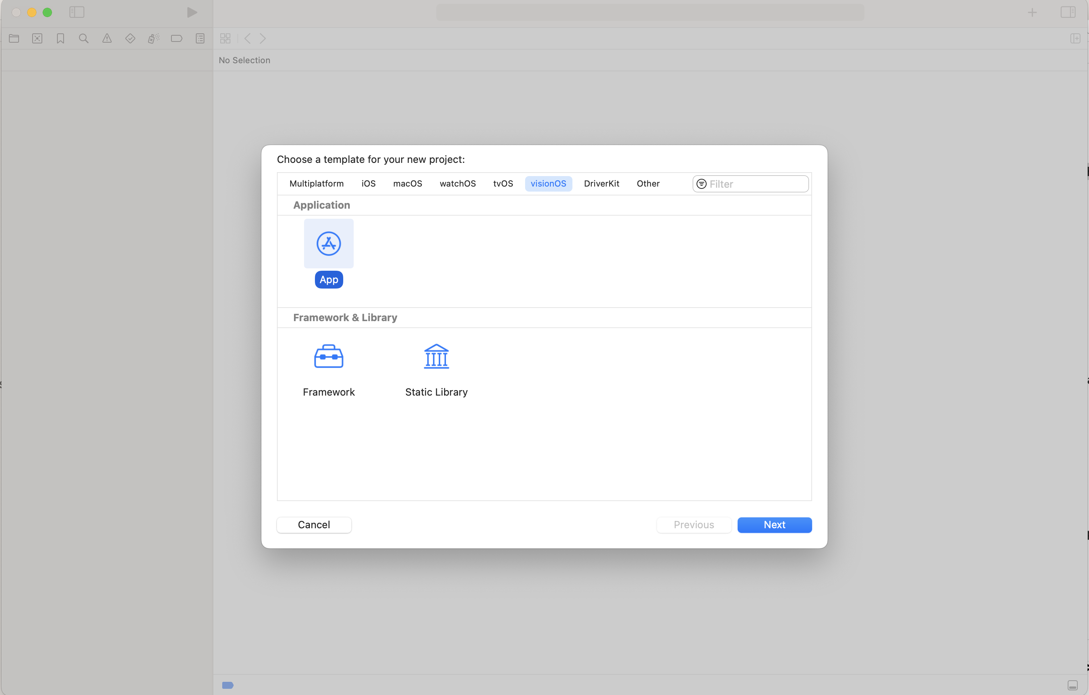Click the Cancel button
The image size is (1089, 695).
pyautogui.click(x=314, y=525)
